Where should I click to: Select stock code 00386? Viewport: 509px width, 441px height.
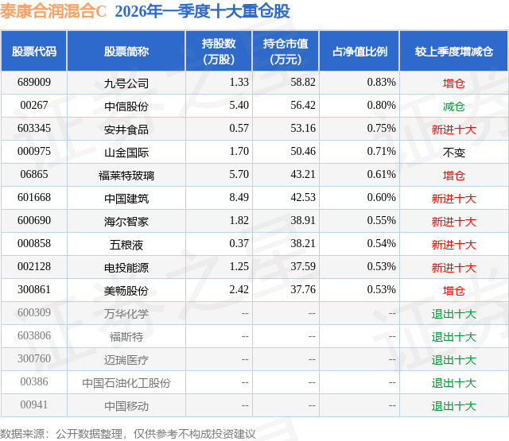click(34, 381)
